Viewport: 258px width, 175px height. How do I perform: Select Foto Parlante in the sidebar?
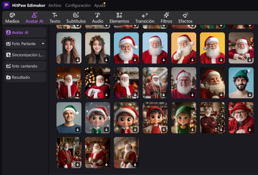[x=25, y=44]
